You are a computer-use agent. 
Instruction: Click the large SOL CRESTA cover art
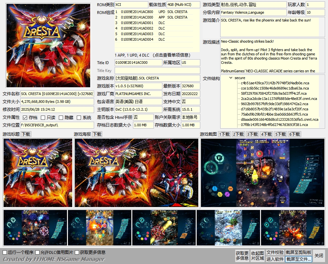click(48, 46)
